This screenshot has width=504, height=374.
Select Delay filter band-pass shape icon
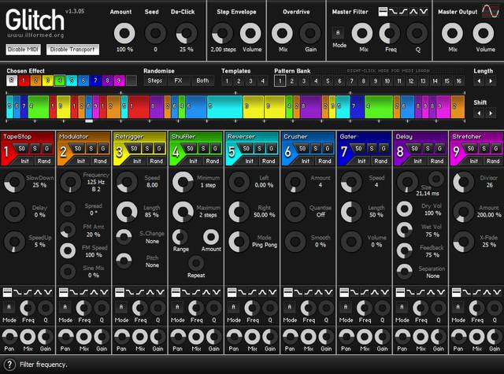coord(431,292)
